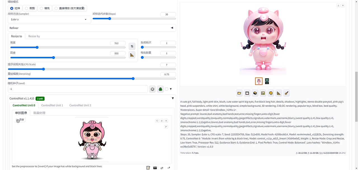Screen dimensions: 358x170
Task: Click the 'Time taken: 7.7 sec.' text
Action: coord(190,153)
